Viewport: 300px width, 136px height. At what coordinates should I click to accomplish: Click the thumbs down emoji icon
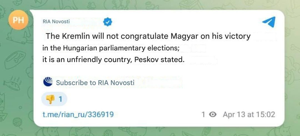point(50,99)
